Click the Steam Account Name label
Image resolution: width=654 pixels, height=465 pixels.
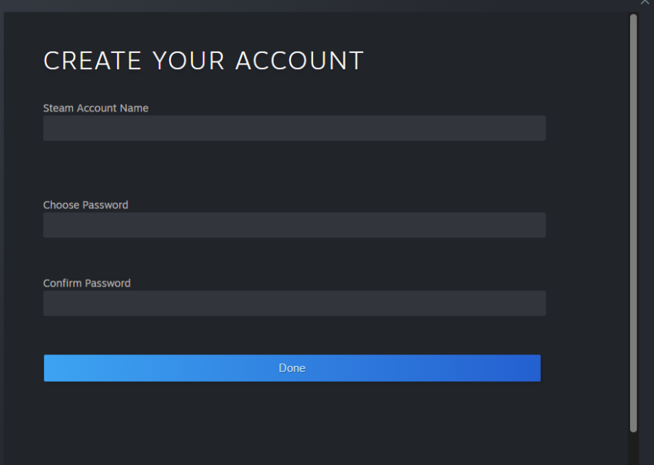coord(95,108)
